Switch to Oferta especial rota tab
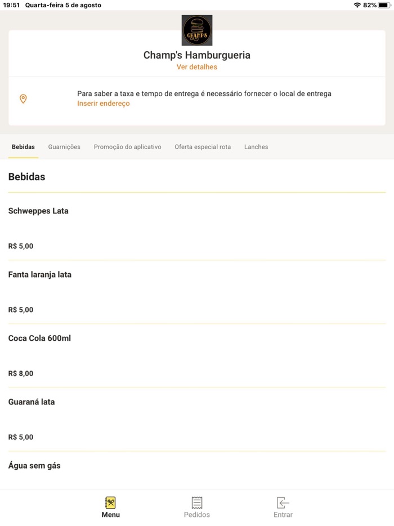 tap(203, 147)
